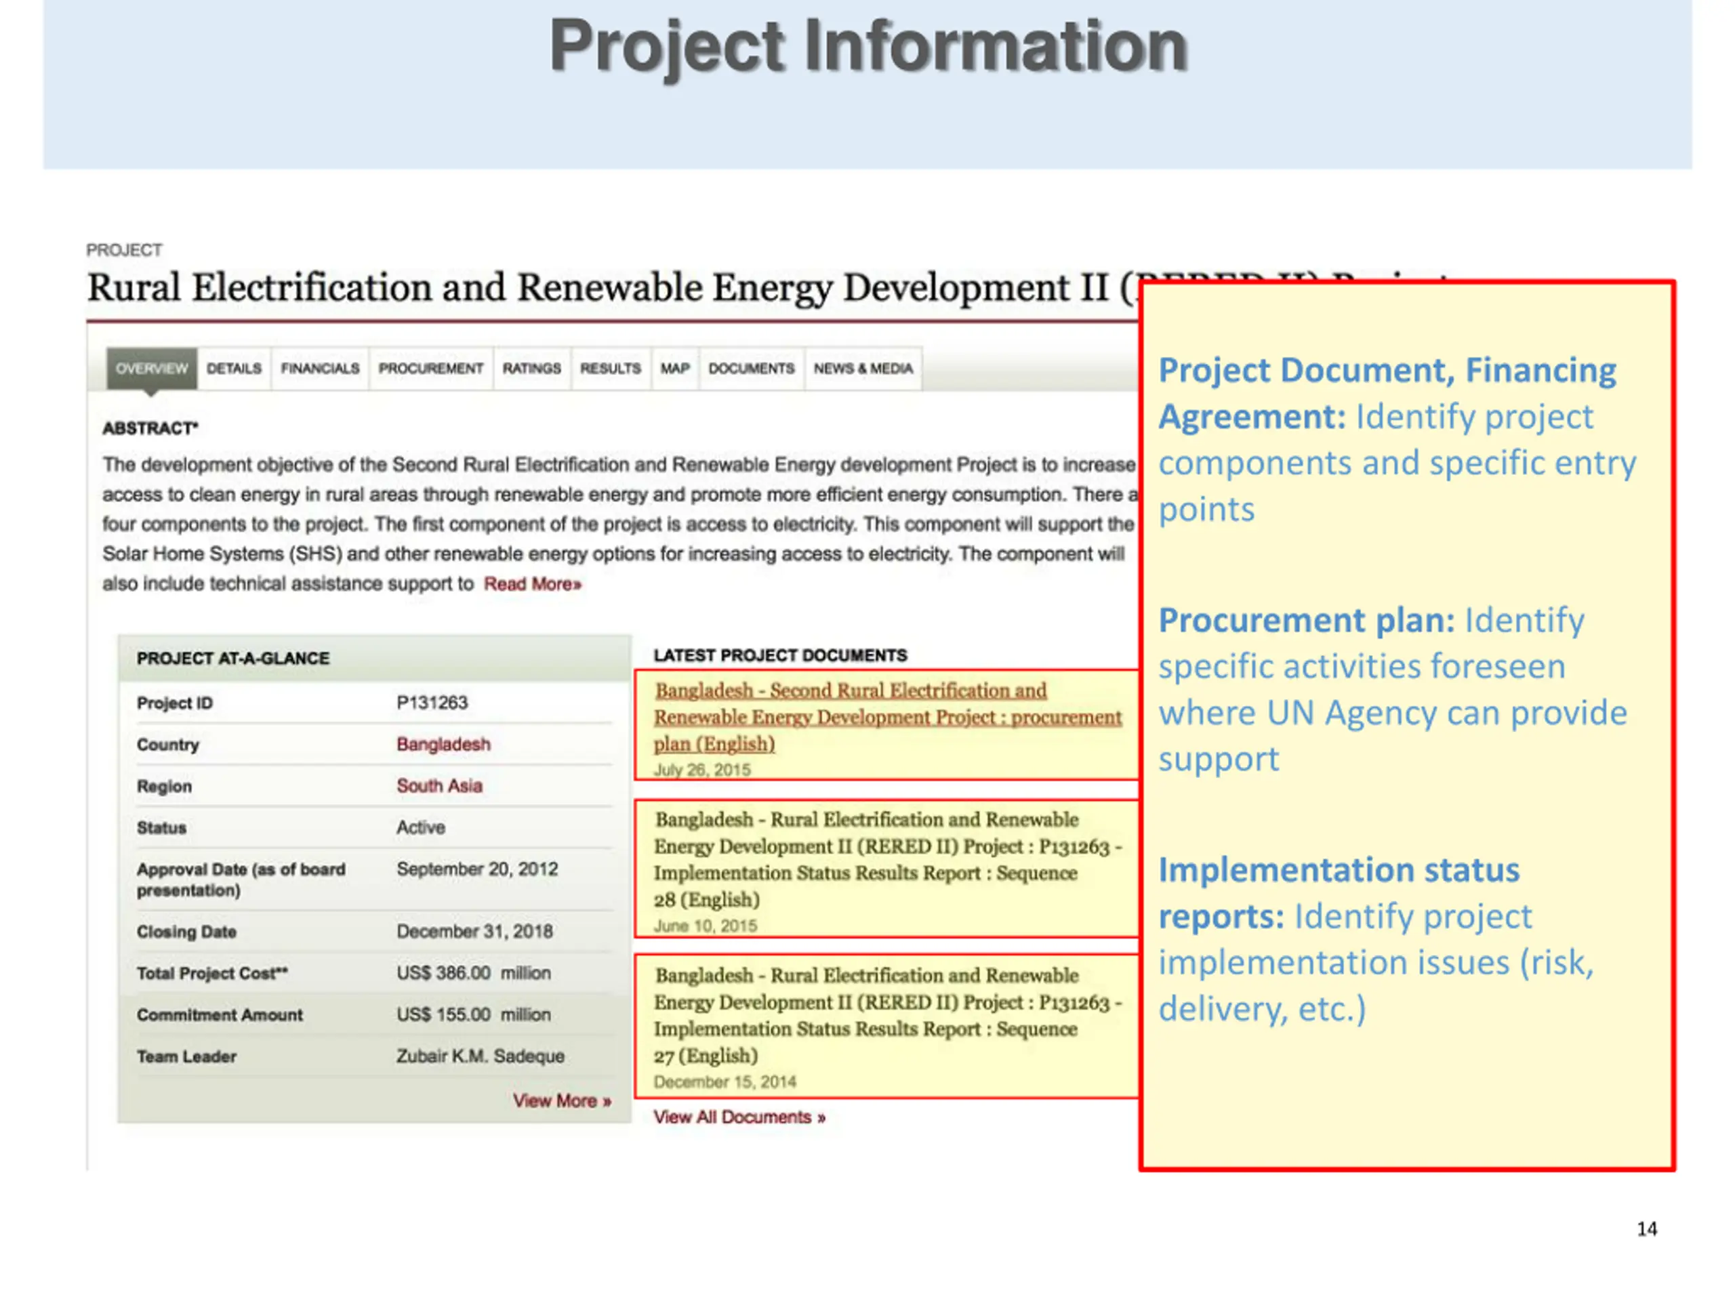Viewport: 1735px width, 1301px height.
Task: Click the Project Document, Financing Agreement note
Action: coord(1397,439)
